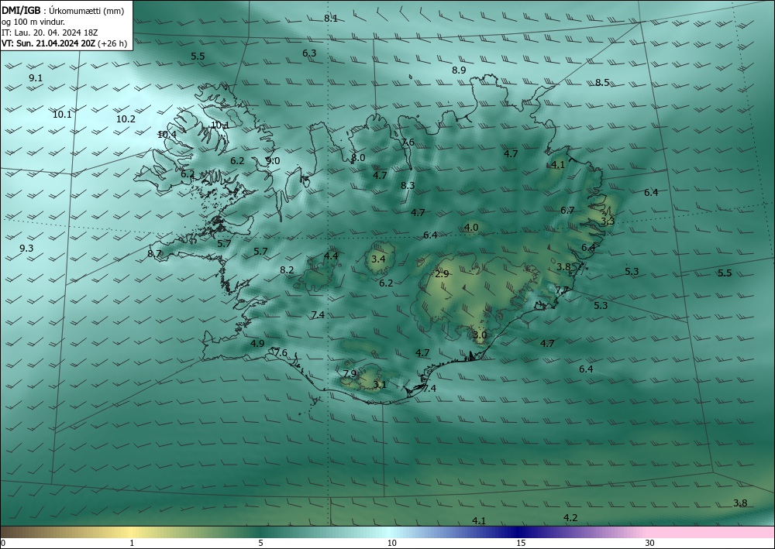Select the 10.2 value on the map
The height and width of the screenshot is (549, 775).
(126, 119)
